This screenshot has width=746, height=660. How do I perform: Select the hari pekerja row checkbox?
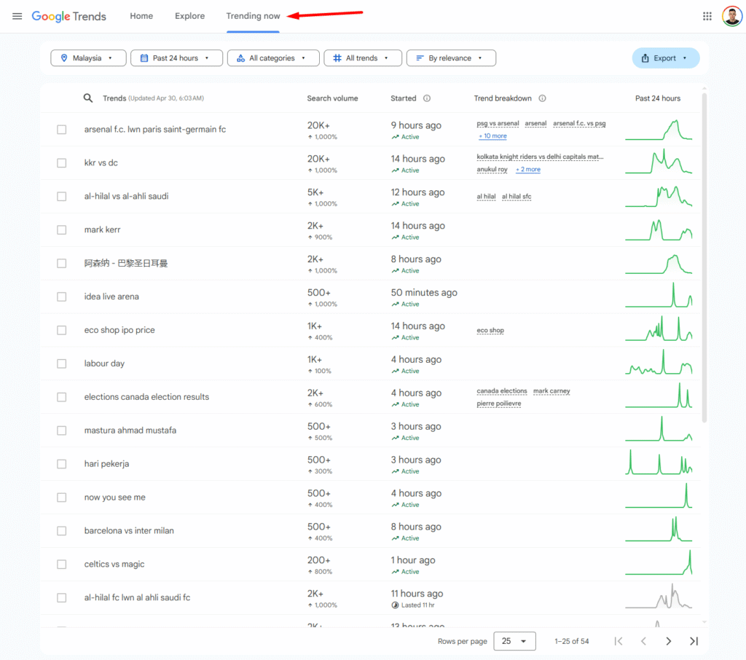(62, 464)
